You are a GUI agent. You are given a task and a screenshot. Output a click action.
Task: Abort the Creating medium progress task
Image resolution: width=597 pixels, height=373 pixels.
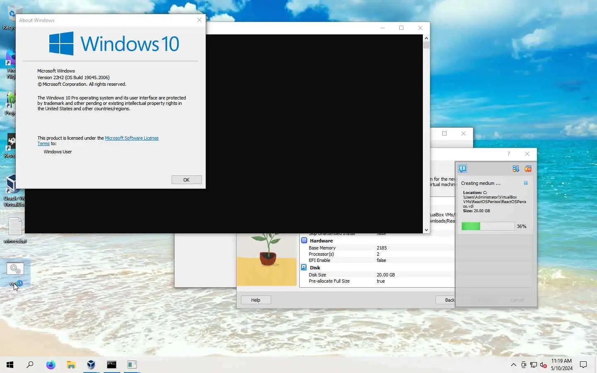coord(526,183)
